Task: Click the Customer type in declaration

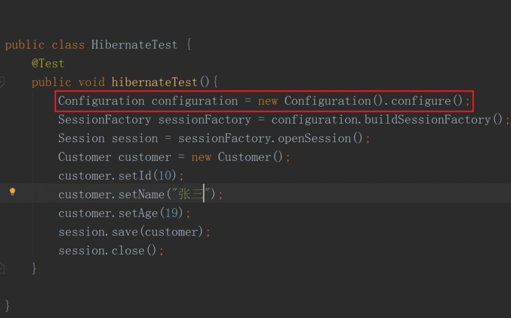Action: click(85, 157)
